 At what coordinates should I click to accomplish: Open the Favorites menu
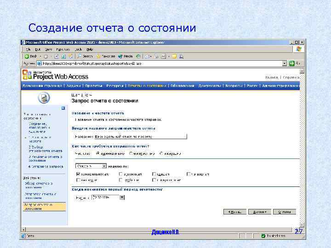[x=63, y=49]
